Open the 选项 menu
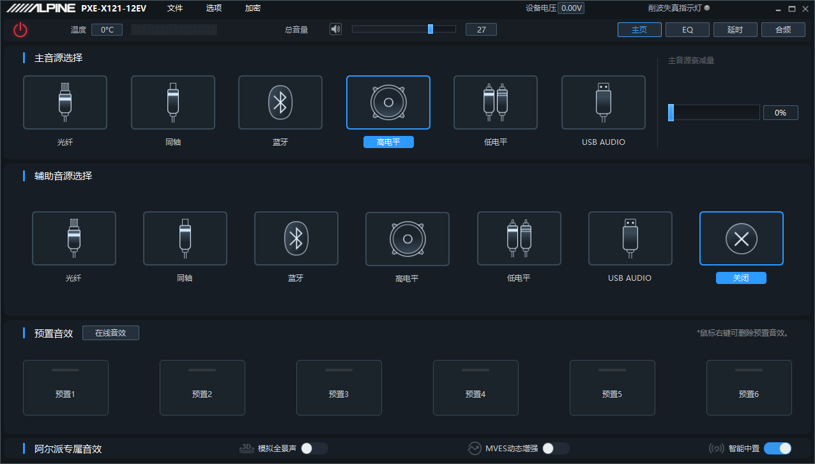The width and height of the screenshot is (815, 464). click(214, 8)
